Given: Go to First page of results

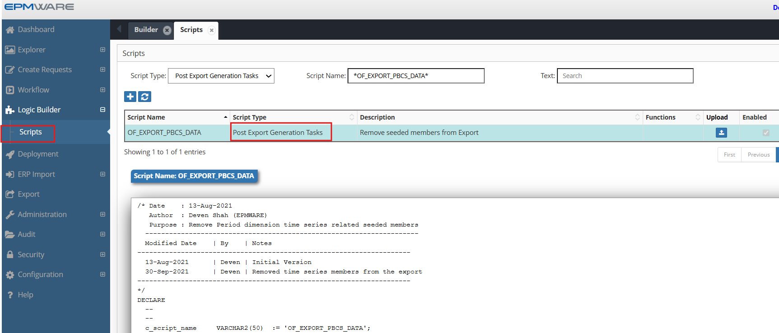Looking at the screenshot, I should point(729,155).
